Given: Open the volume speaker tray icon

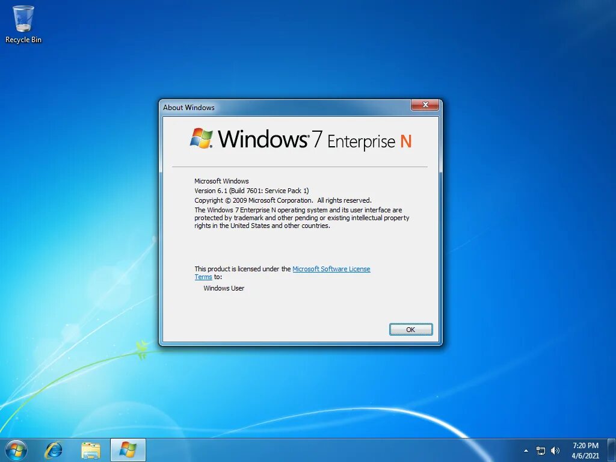Looking at the screenshot, I should pos(555,451).
